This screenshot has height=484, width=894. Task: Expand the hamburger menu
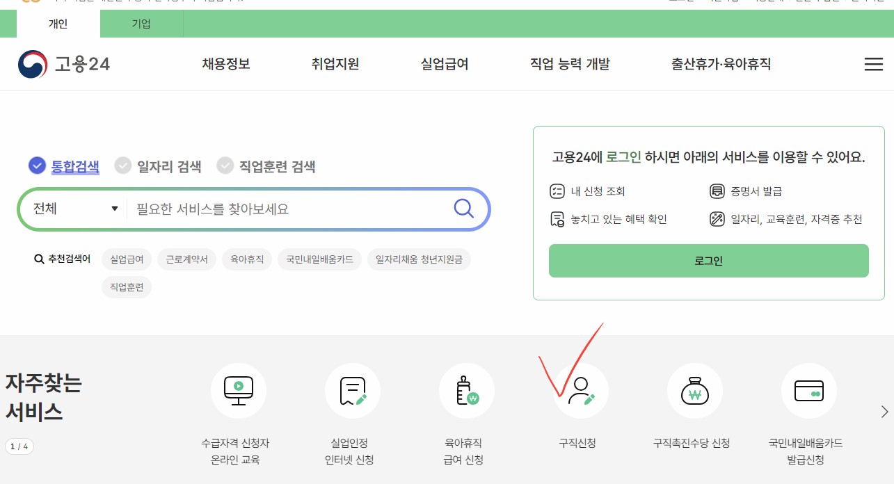(873, 64)
